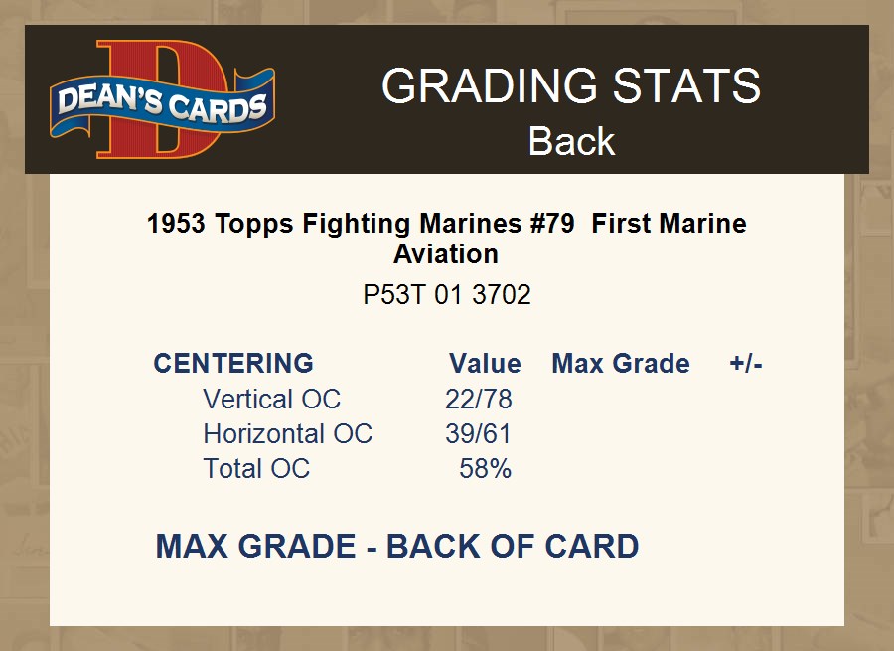Click the 58% total OC value
Screen dimensions: 894x651
point(486,469)
